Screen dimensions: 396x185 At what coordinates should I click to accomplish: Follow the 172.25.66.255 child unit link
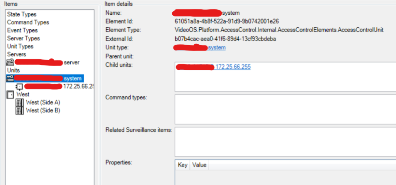233,67
